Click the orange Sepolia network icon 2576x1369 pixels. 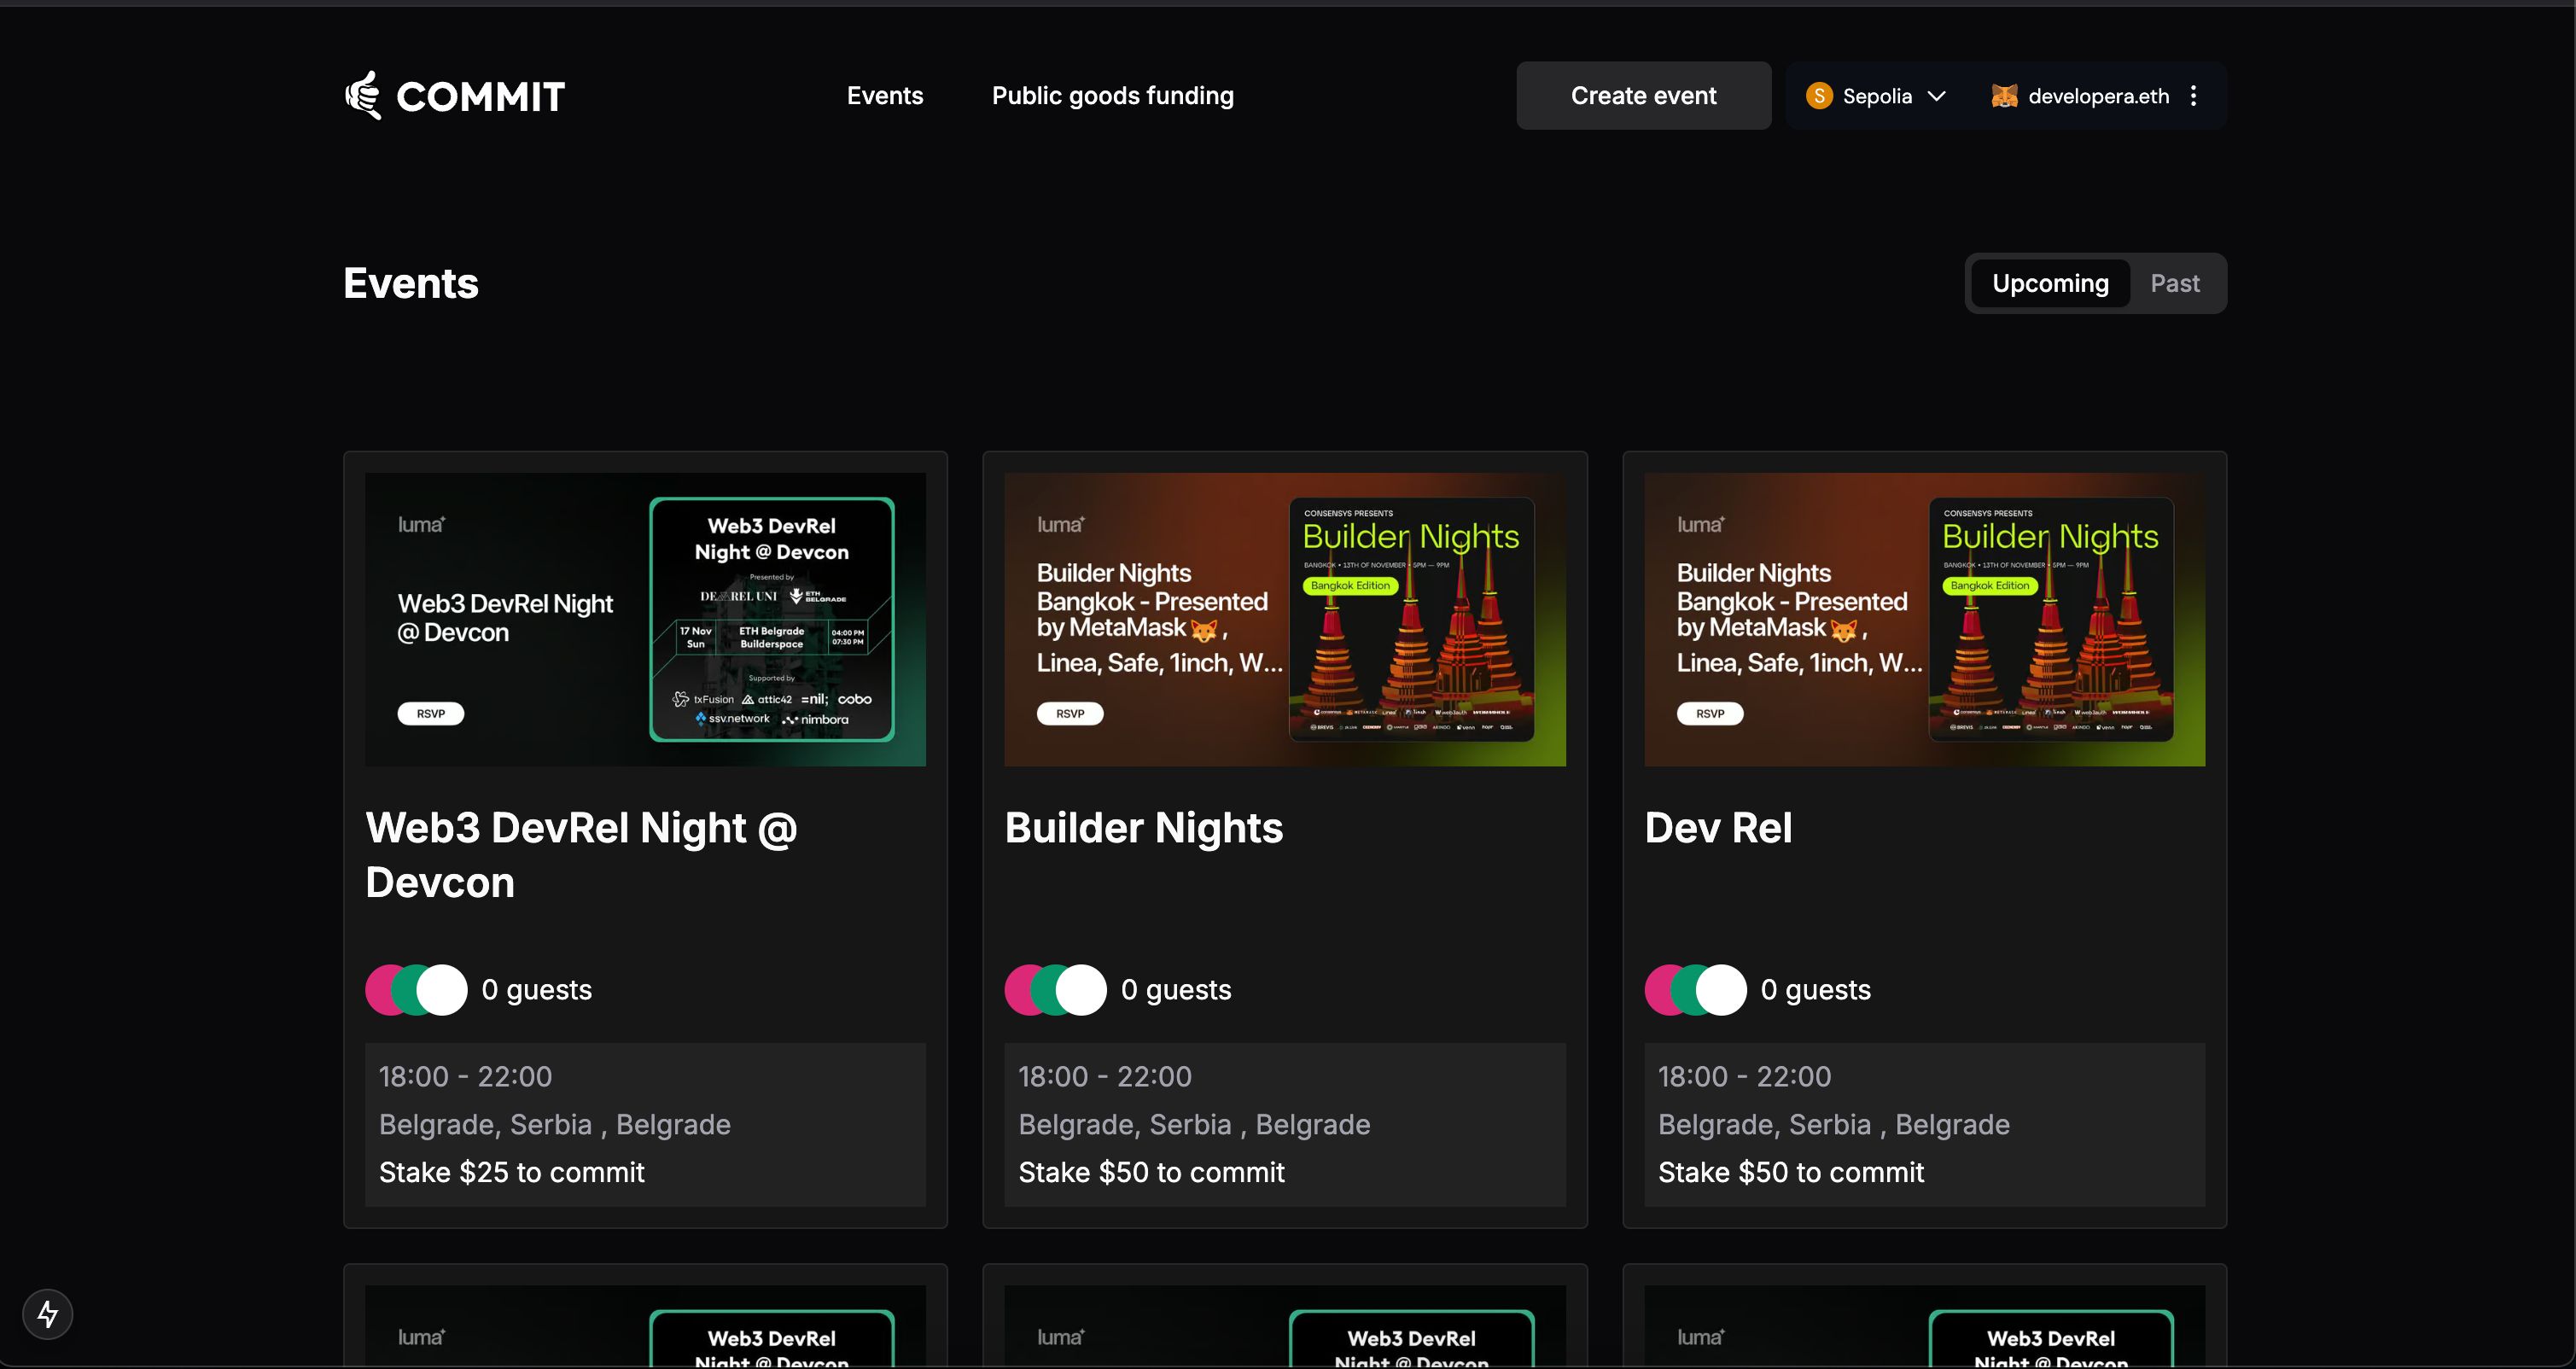pos(1819,96)
